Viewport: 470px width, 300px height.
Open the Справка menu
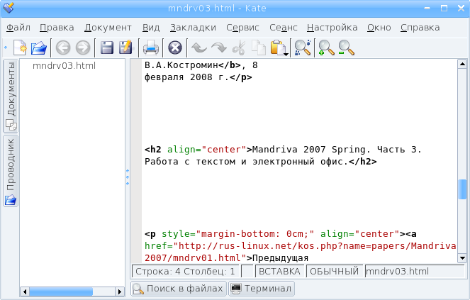click(x=420, y=28)
